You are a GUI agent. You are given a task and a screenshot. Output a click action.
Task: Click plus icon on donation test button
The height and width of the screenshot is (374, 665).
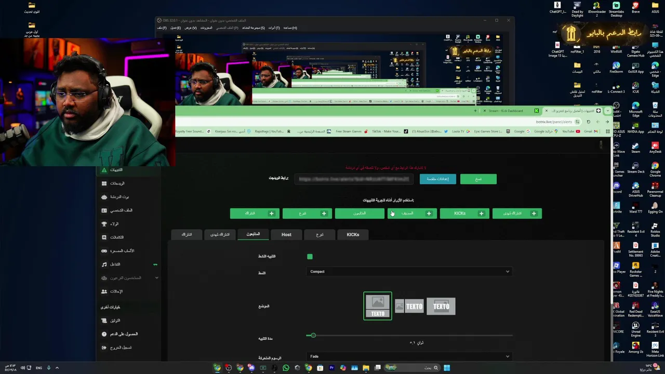point(324,213)
